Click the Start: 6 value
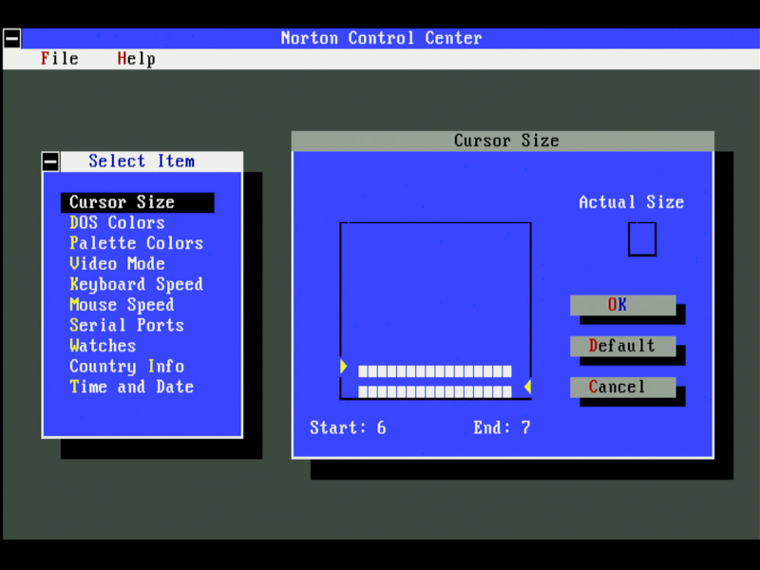This screenshot has height=570, width=760. pos(348,428)
